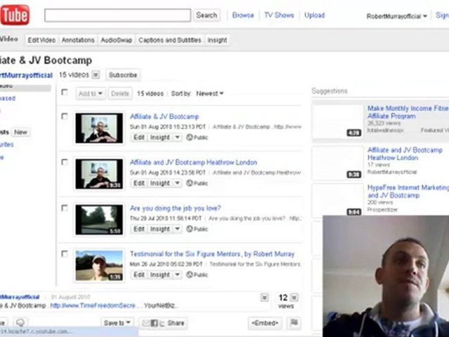Click Insight for Affiliate & JV Bootcamp video

pyautogui.click(x=160, y=137)
